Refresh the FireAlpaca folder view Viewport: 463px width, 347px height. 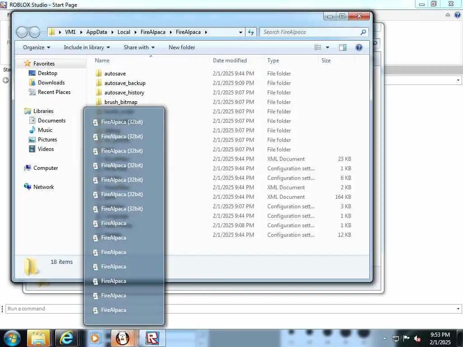click(x=251, y=32)
